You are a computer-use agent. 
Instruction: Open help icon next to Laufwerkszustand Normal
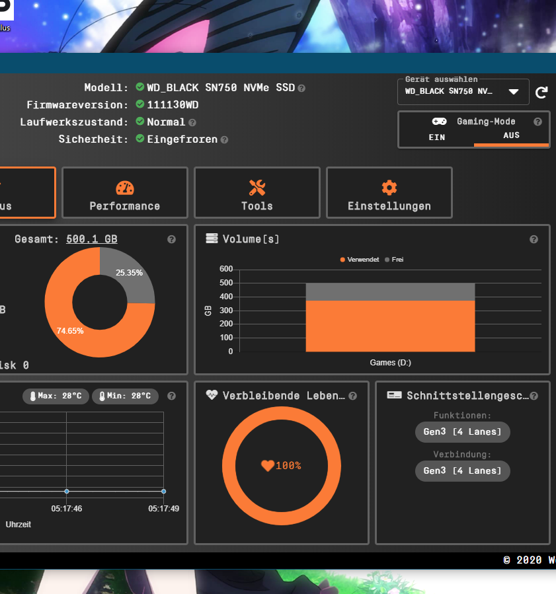(192, 123)
